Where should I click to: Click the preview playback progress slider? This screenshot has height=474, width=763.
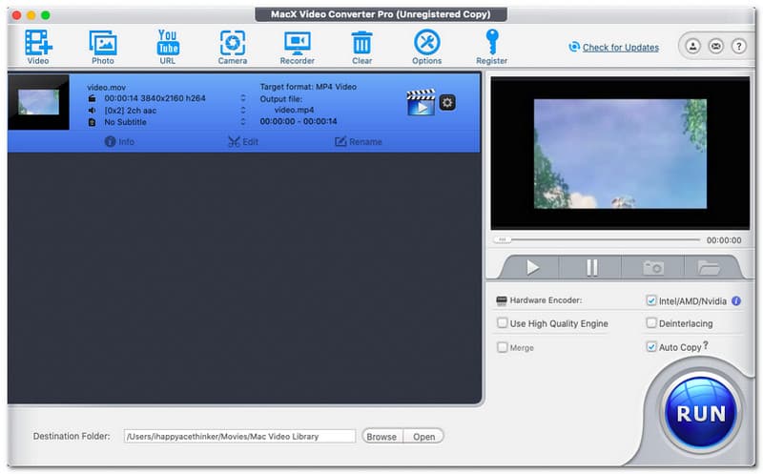[x=598, y=240]
